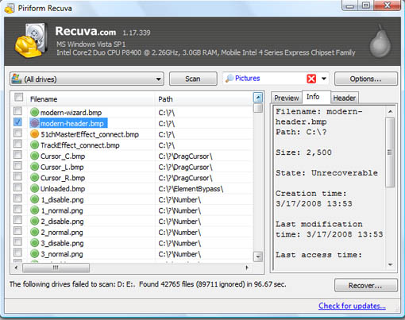Click the green status icon for 2_normal.png

[x=34, y=232]
